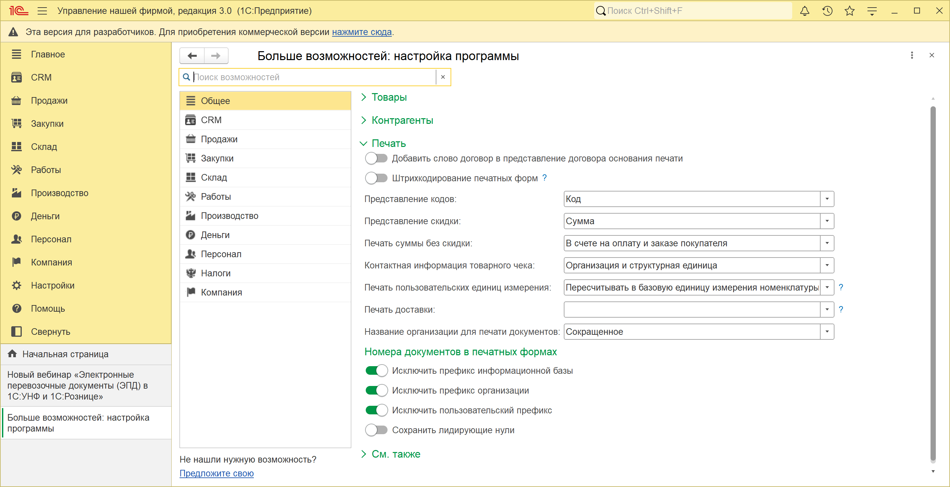
Task: Open Представление скидки dropdown
Action: tap(827, 221)
